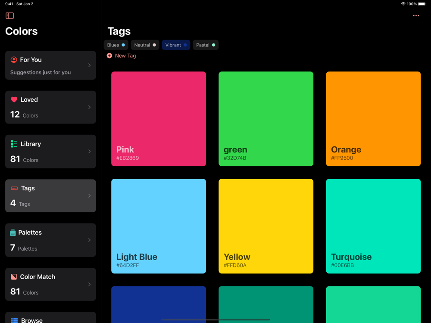The image size is (431, 323).
Task: Expand the Palettes chevron
Action: click(x=89, y=240)
